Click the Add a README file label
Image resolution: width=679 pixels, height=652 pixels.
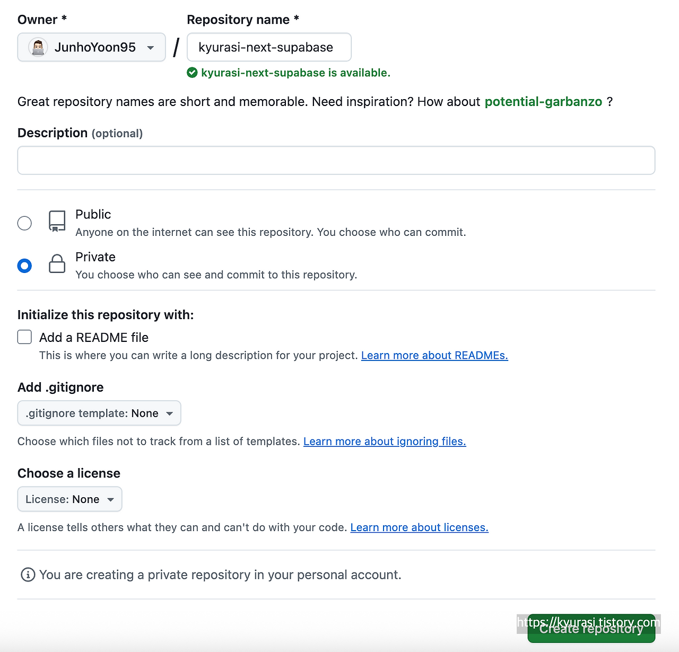click(94, 338)
